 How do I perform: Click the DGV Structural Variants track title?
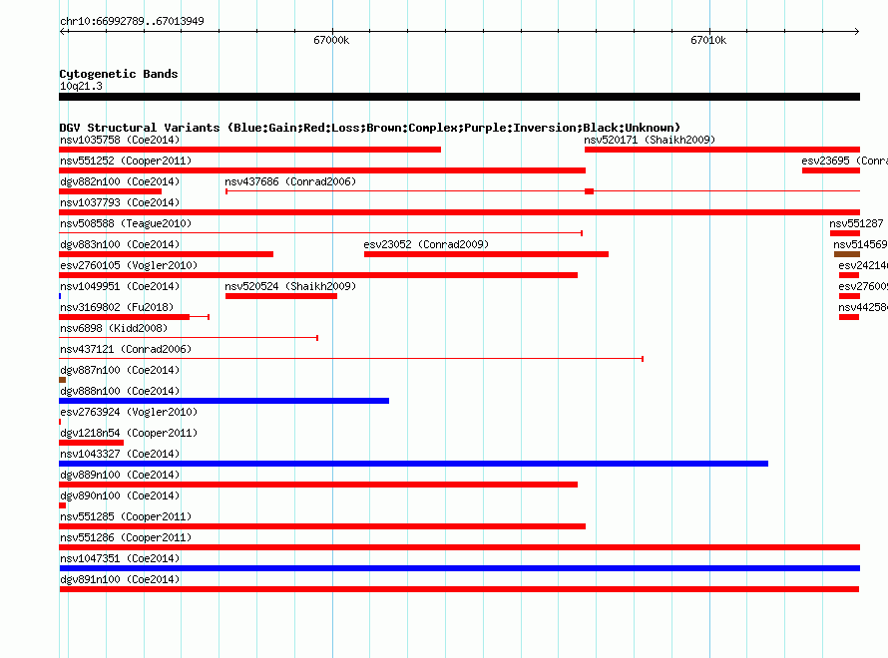pos(370,128)
